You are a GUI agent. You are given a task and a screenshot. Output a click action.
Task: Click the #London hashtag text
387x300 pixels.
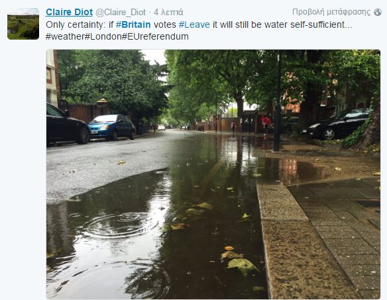tap(103, 36)
